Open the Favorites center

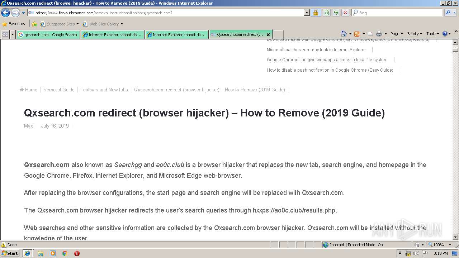[x=13, y=24]
